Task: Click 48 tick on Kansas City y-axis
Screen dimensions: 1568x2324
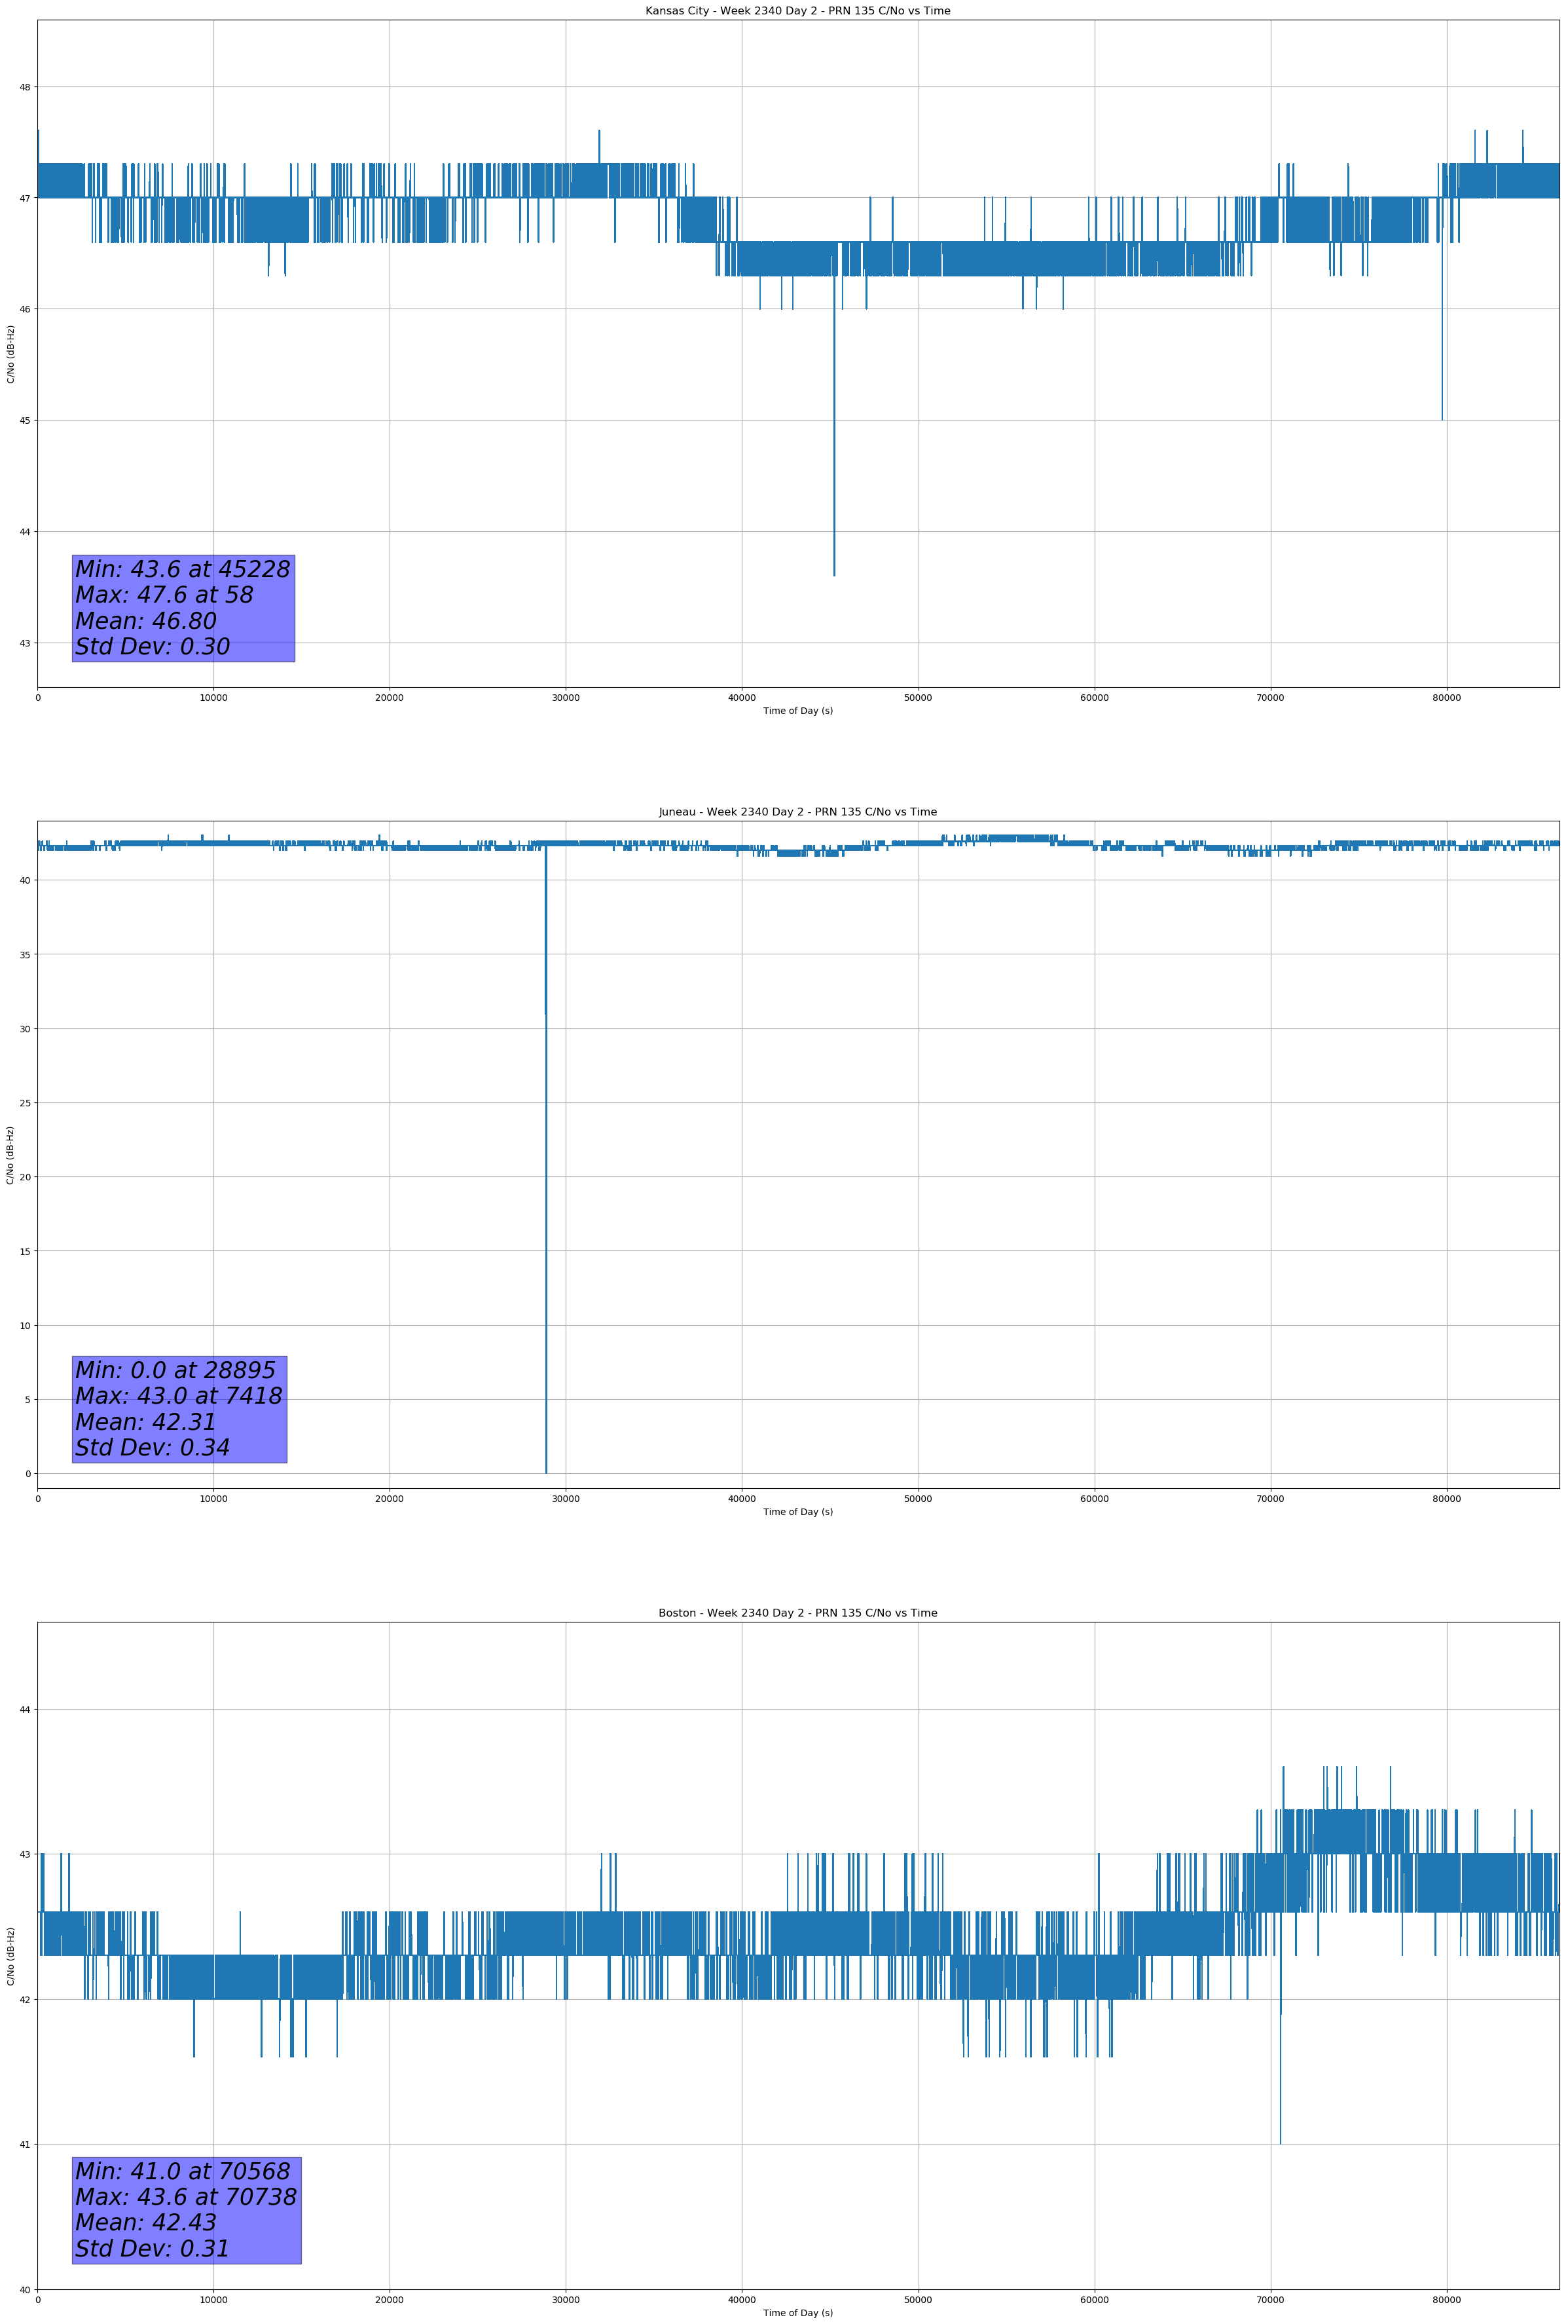Action: 24,87
